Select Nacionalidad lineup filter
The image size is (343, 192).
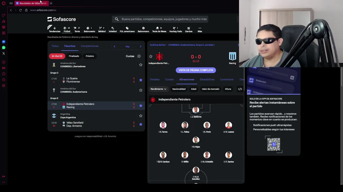click(179, 89)
